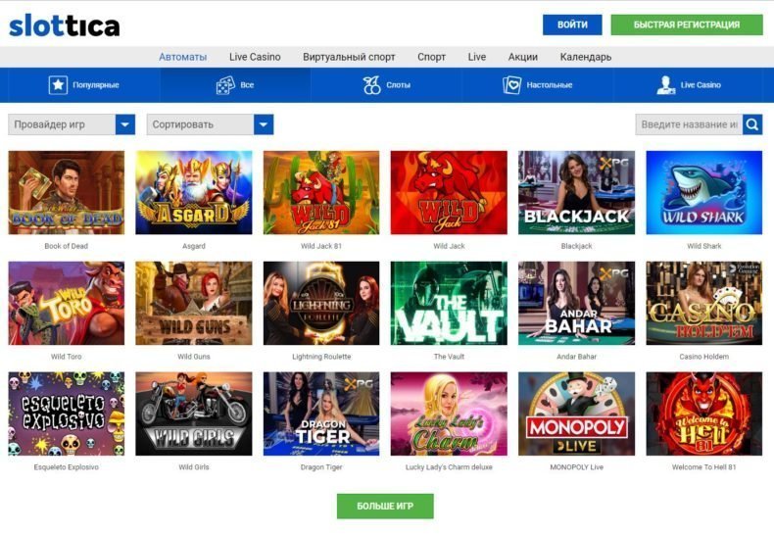The height and width of the screenshot is (535, 774).
Task: Open the Акции menu item
Action: [x=522, y=57]
